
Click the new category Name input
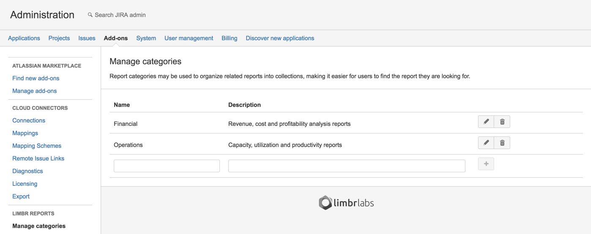[167, 166]
